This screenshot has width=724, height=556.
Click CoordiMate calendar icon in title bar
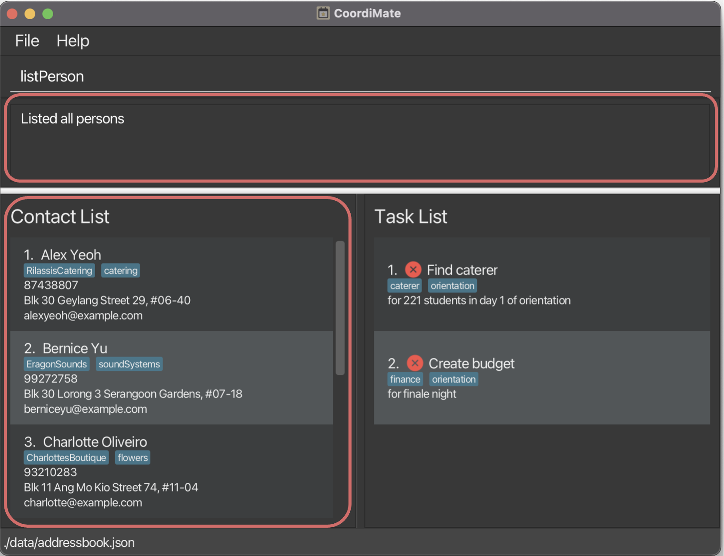tap(323, 13)
